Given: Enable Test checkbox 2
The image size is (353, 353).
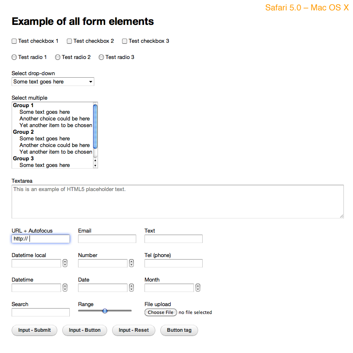Looking at the screenshot, I should [x=69, y=41].
